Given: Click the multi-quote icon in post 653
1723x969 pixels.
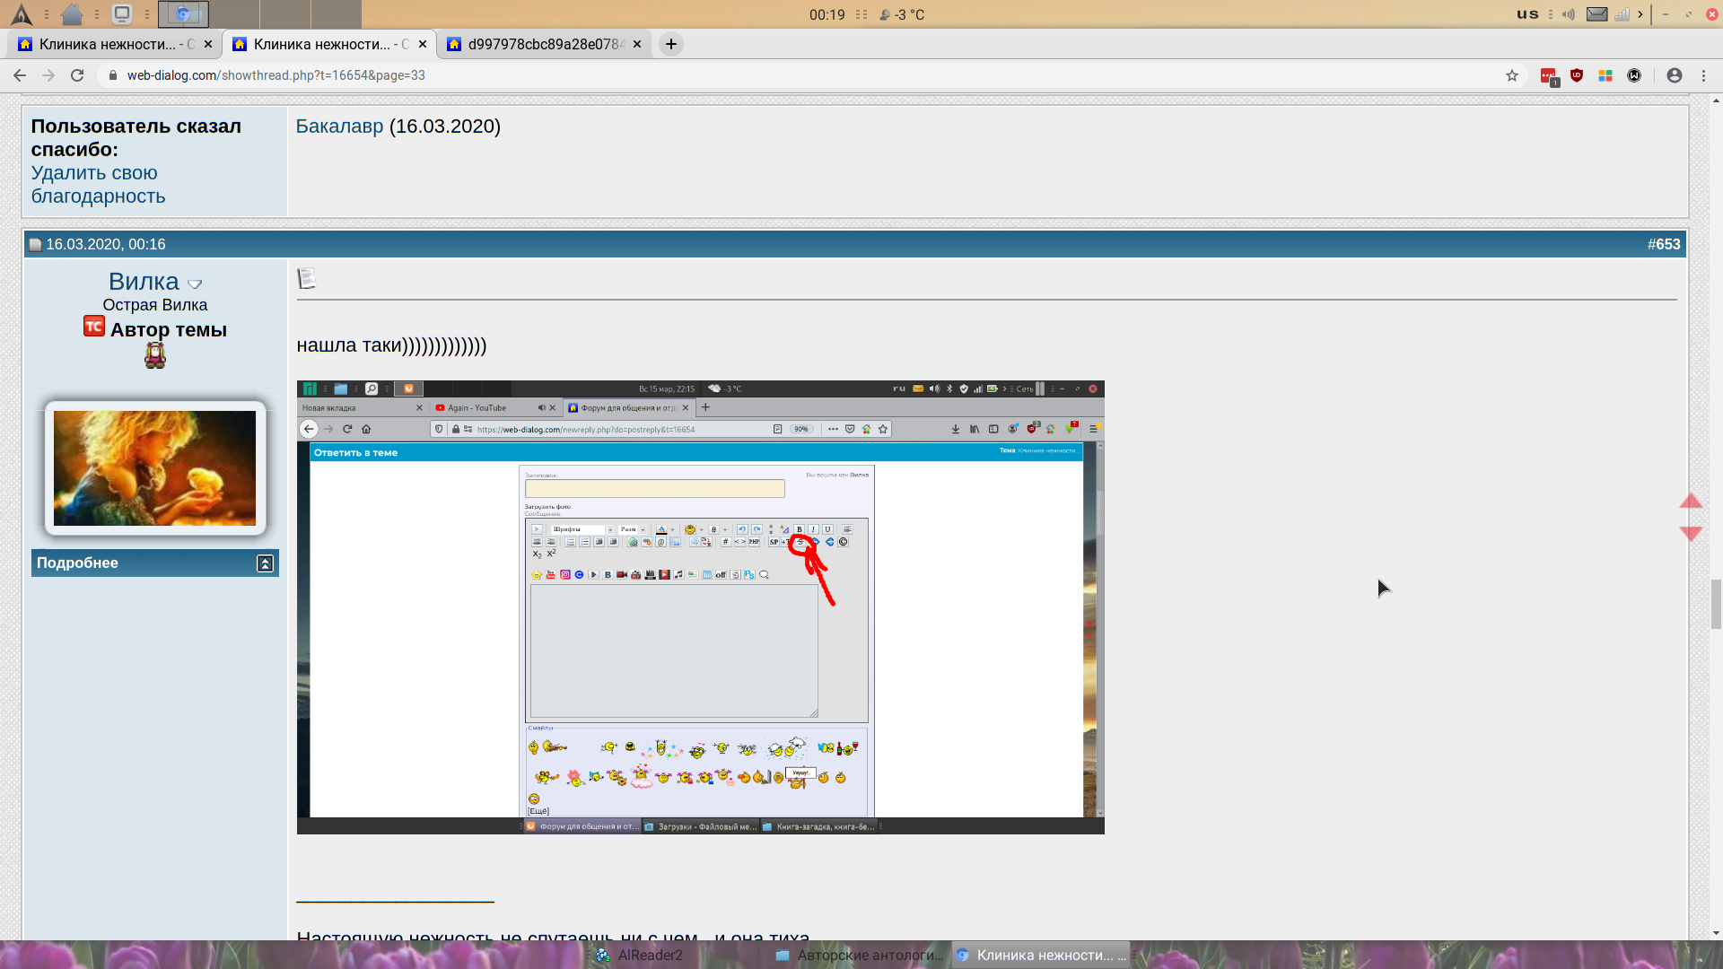Looking at the screenshot, I should click(307, 279).
